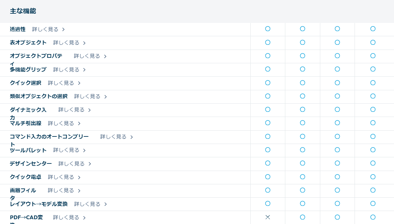Click the 透過性 詳しく見る link
The width and height of the screenshot is (394, 224).
coord(45,29)
